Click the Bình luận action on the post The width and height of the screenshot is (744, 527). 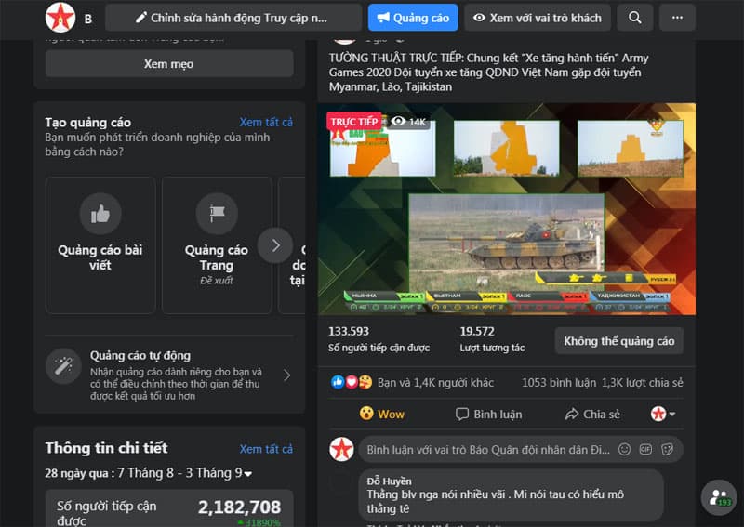pos(489,415)
